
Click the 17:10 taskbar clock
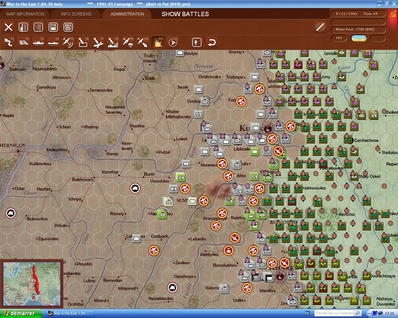389,313
